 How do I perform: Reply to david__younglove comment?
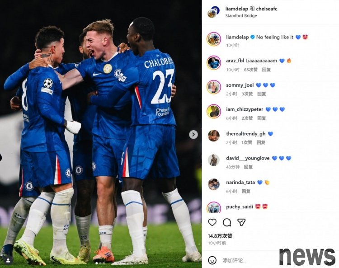(x=248, y=167)
